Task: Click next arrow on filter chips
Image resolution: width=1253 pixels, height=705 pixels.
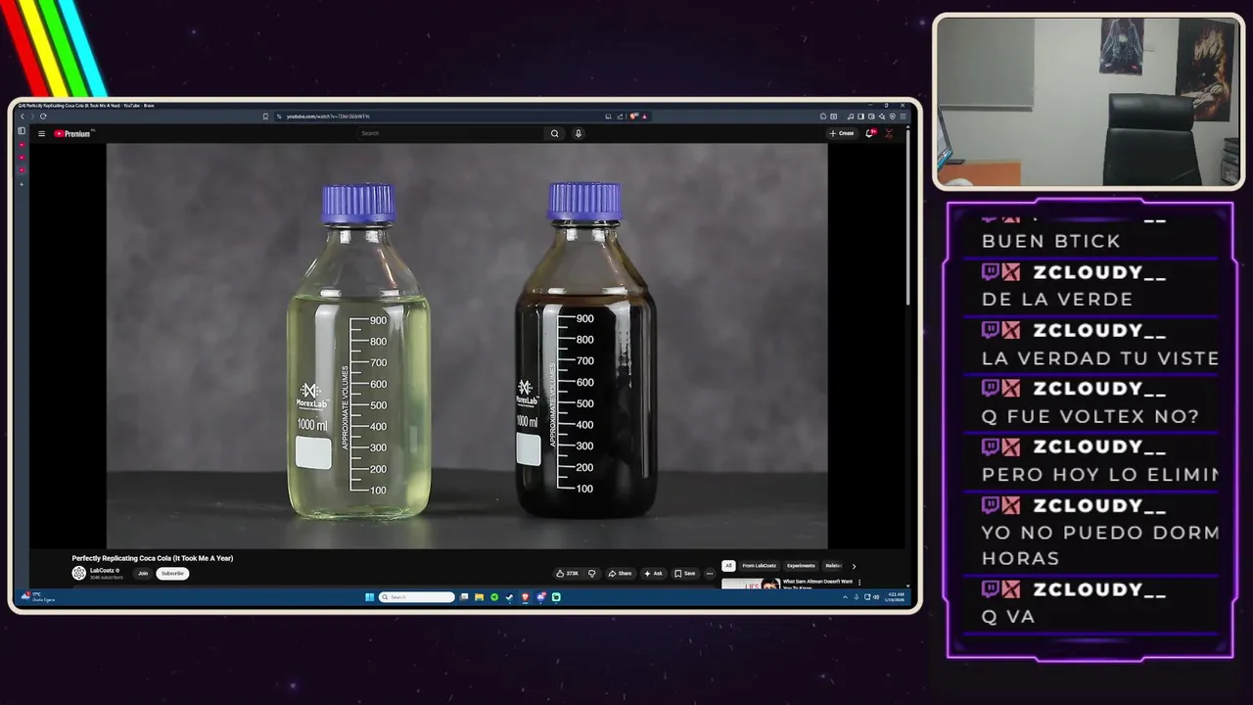Action: coord(853,565)
